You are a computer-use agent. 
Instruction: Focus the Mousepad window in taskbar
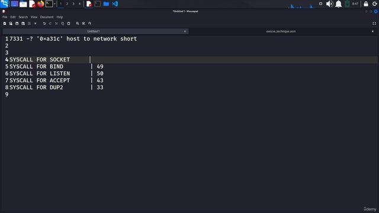(x=89, y=4)
